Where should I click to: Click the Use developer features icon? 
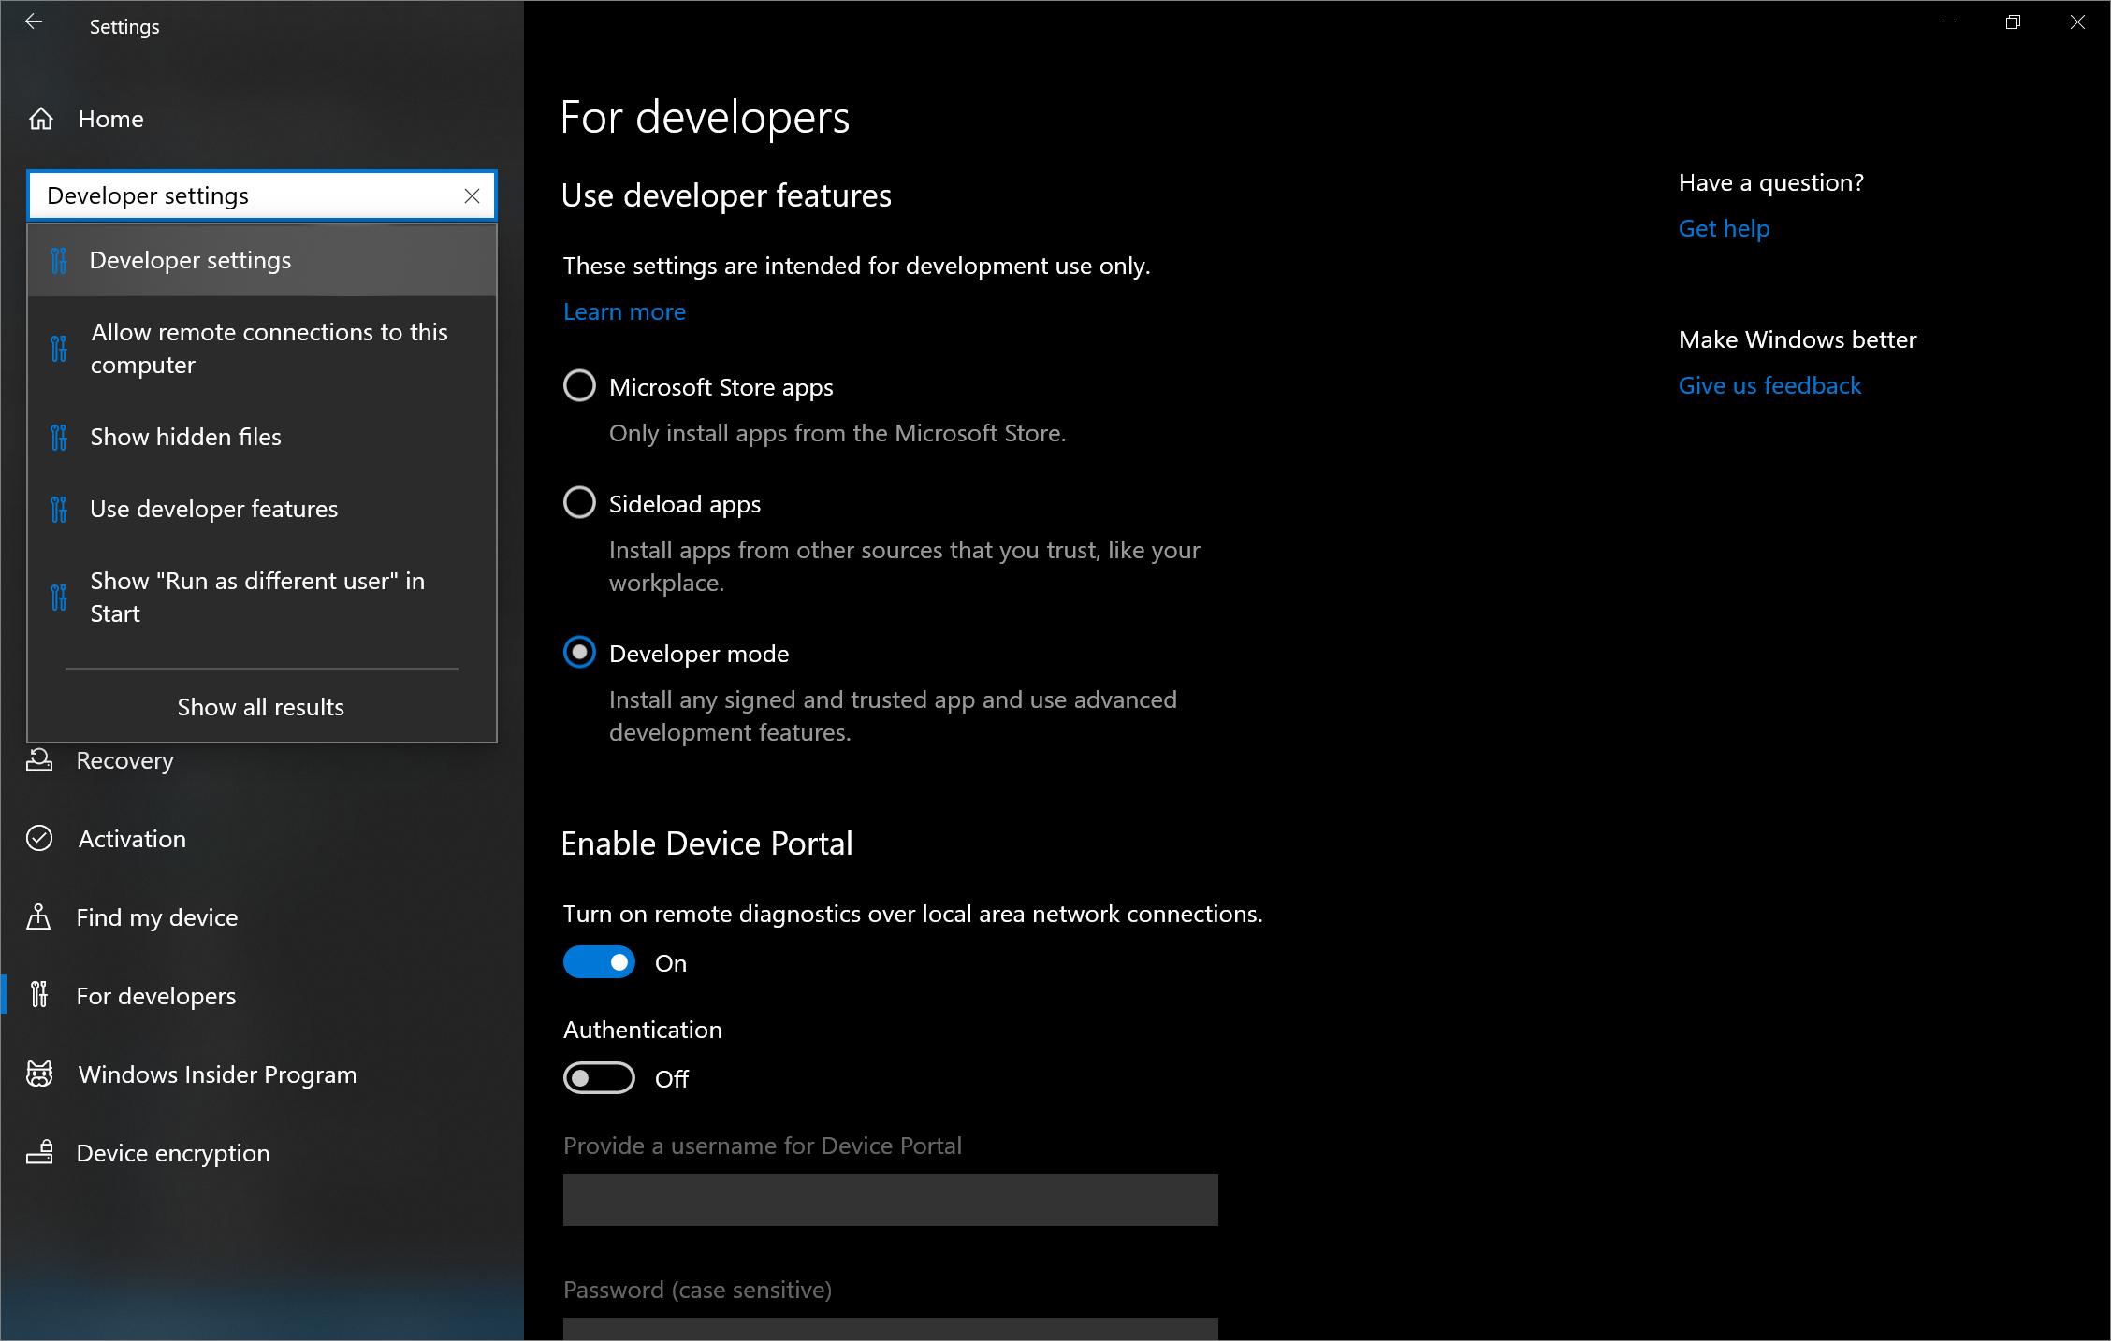[60, 506]
